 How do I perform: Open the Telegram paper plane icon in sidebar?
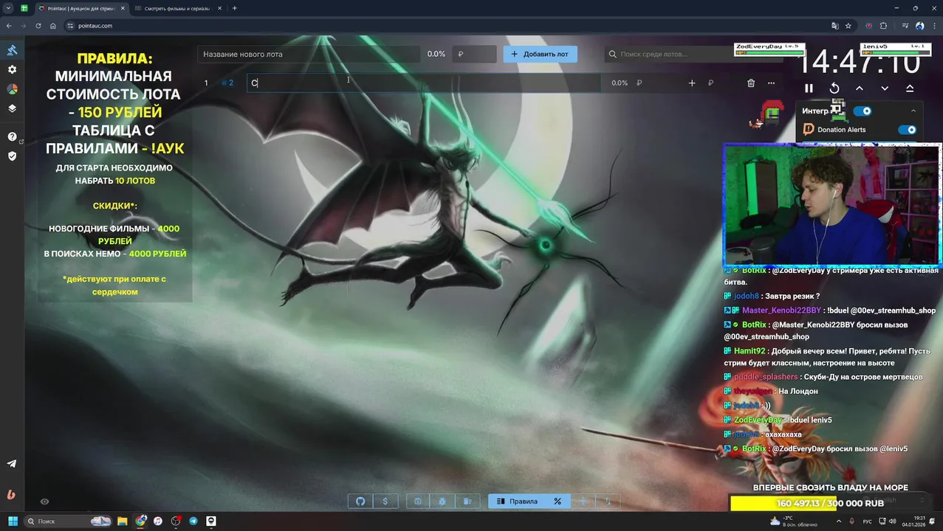pyautogui.click(x=12, y=464)
